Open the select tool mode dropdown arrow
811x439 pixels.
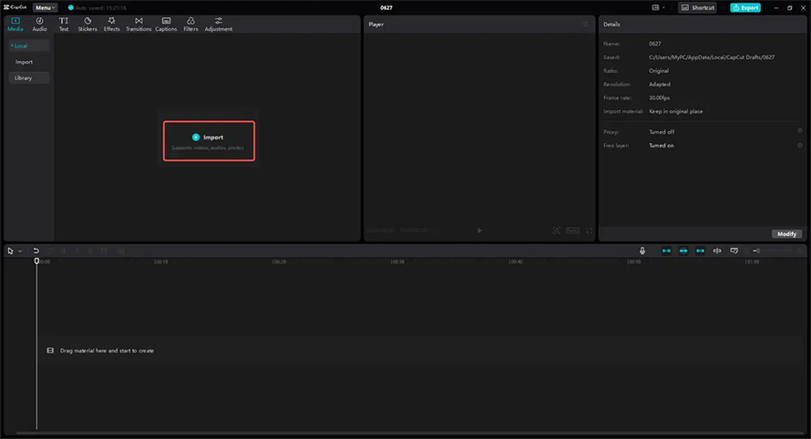click(20, 251)
